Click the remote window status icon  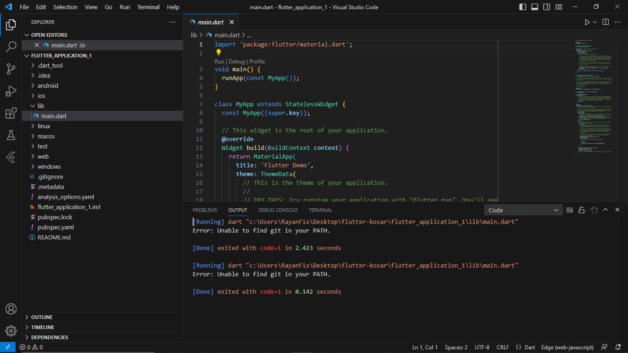[x=8, y=347]
